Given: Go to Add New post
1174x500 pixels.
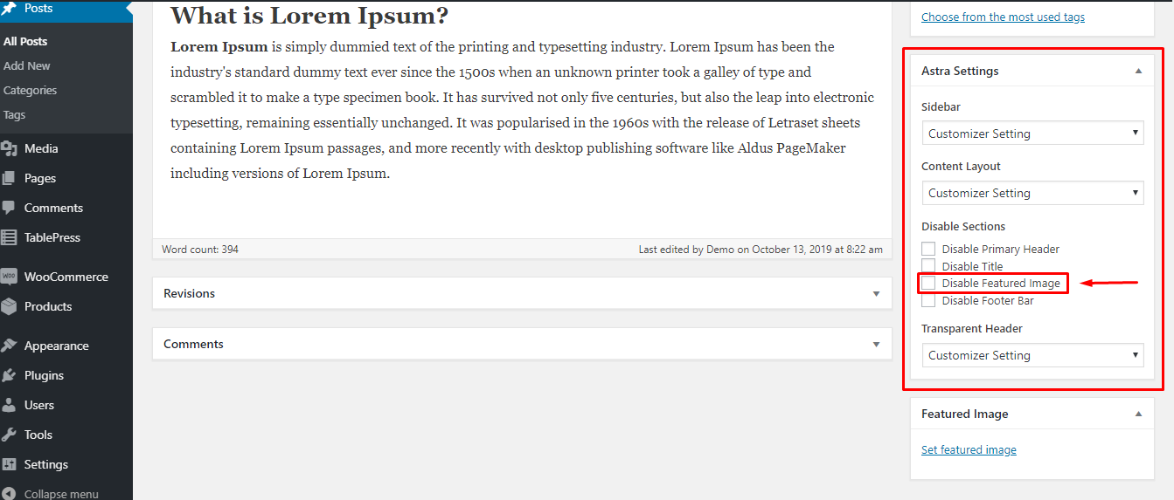Looking at the screenshot, I should [x=27, y=65].
